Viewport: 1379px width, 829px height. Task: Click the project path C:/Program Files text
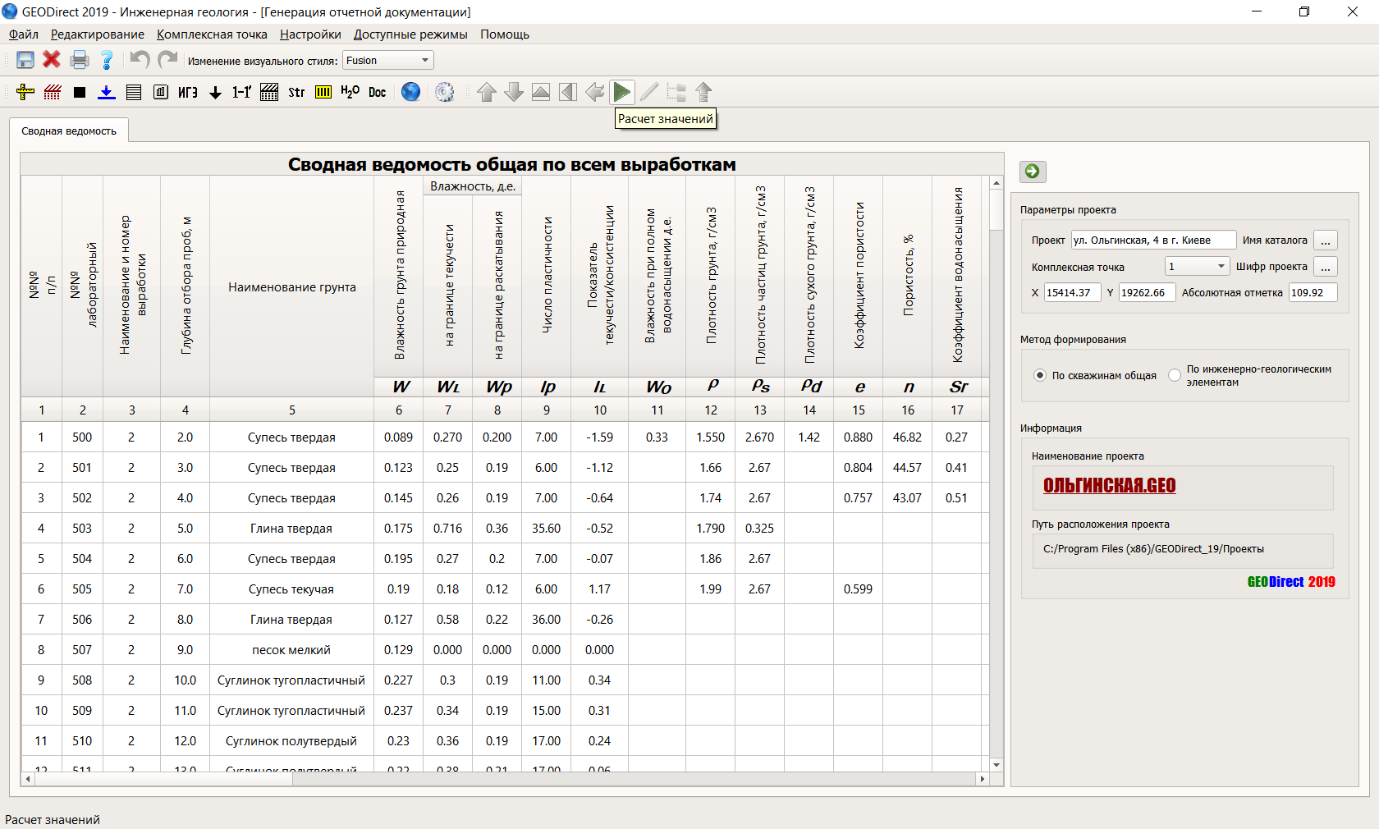pyautogui.click(x=1153, y=549)
